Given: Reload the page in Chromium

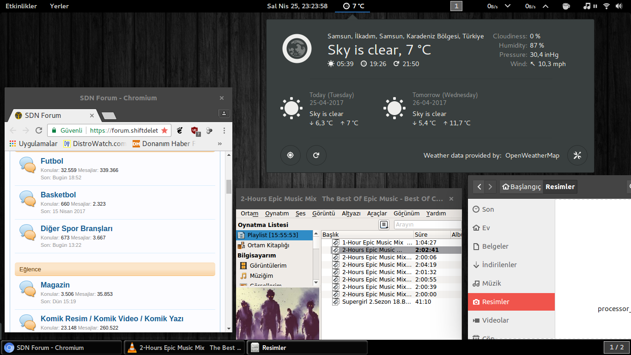Looking at the screenshot, I should [x=39, y=130].
